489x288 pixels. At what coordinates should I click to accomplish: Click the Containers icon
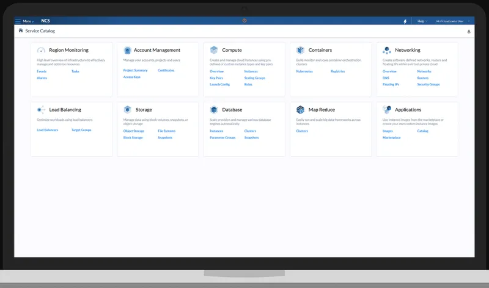(300, 50)
